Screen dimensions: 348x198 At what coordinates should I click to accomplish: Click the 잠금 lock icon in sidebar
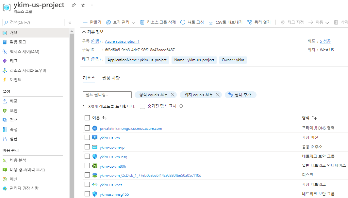pos(5,139)
